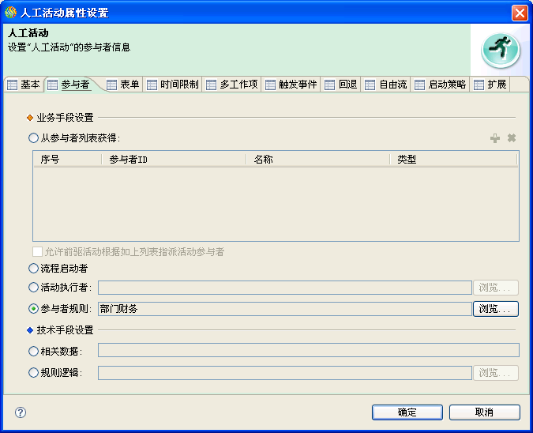This screenshot has width=533, height=433.
Task: Click the help question mark icon
Action: (x=21, y=412)
